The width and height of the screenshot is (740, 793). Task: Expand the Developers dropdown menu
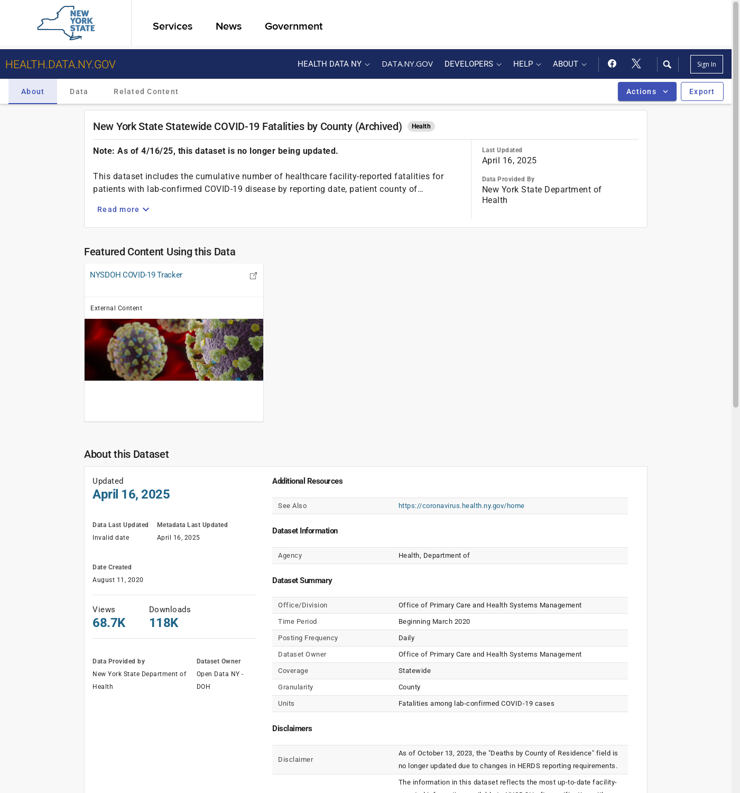(x=473, y=64)
